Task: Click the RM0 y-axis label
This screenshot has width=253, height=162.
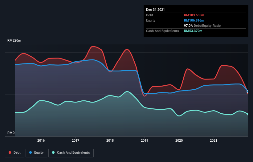Action: pos(11,133)
